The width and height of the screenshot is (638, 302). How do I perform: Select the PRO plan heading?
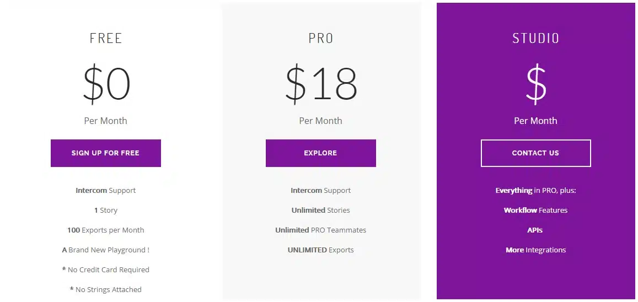[321, 39]
